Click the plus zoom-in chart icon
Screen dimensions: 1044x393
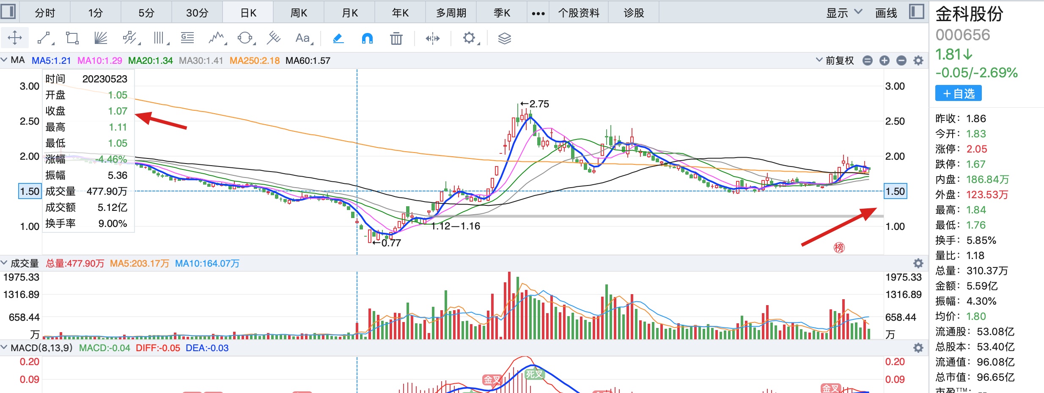tap(884, 60)
